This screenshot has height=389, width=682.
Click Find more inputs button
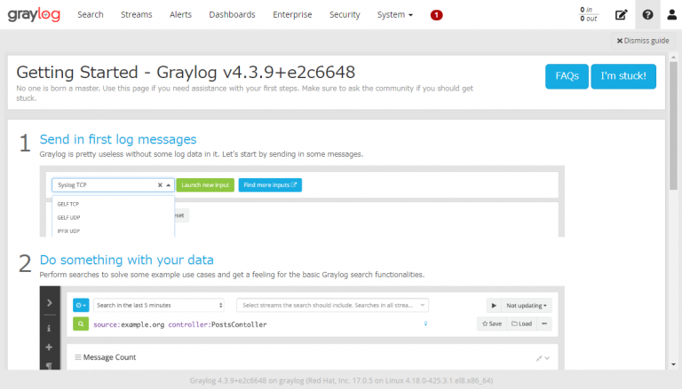tap(270, 185)
